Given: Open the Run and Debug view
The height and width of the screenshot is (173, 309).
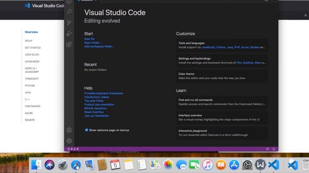Looking at the screenshot, I should pyautogui.click(x=69, y=33).
